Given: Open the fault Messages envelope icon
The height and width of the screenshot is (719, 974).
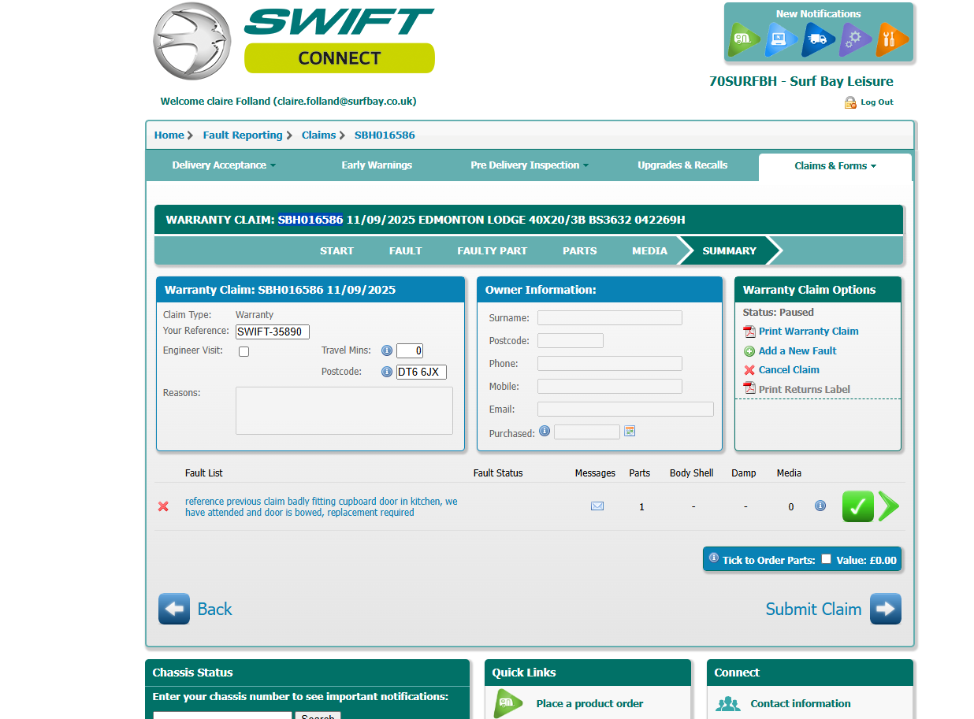Looking at the screenshot, I should coord(597,506).
